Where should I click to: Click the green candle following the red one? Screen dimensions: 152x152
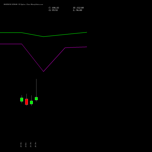(31, 102)
